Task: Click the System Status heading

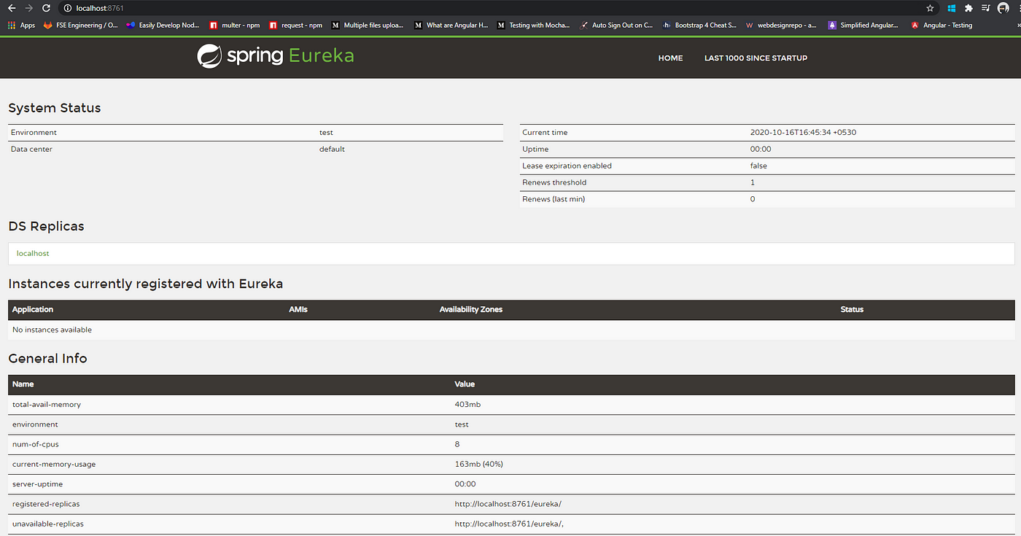Action: pos(55,108)
